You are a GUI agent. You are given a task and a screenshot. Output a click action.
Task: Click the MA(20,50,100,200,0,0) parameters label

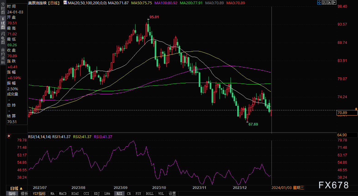(x=87, y=3)
